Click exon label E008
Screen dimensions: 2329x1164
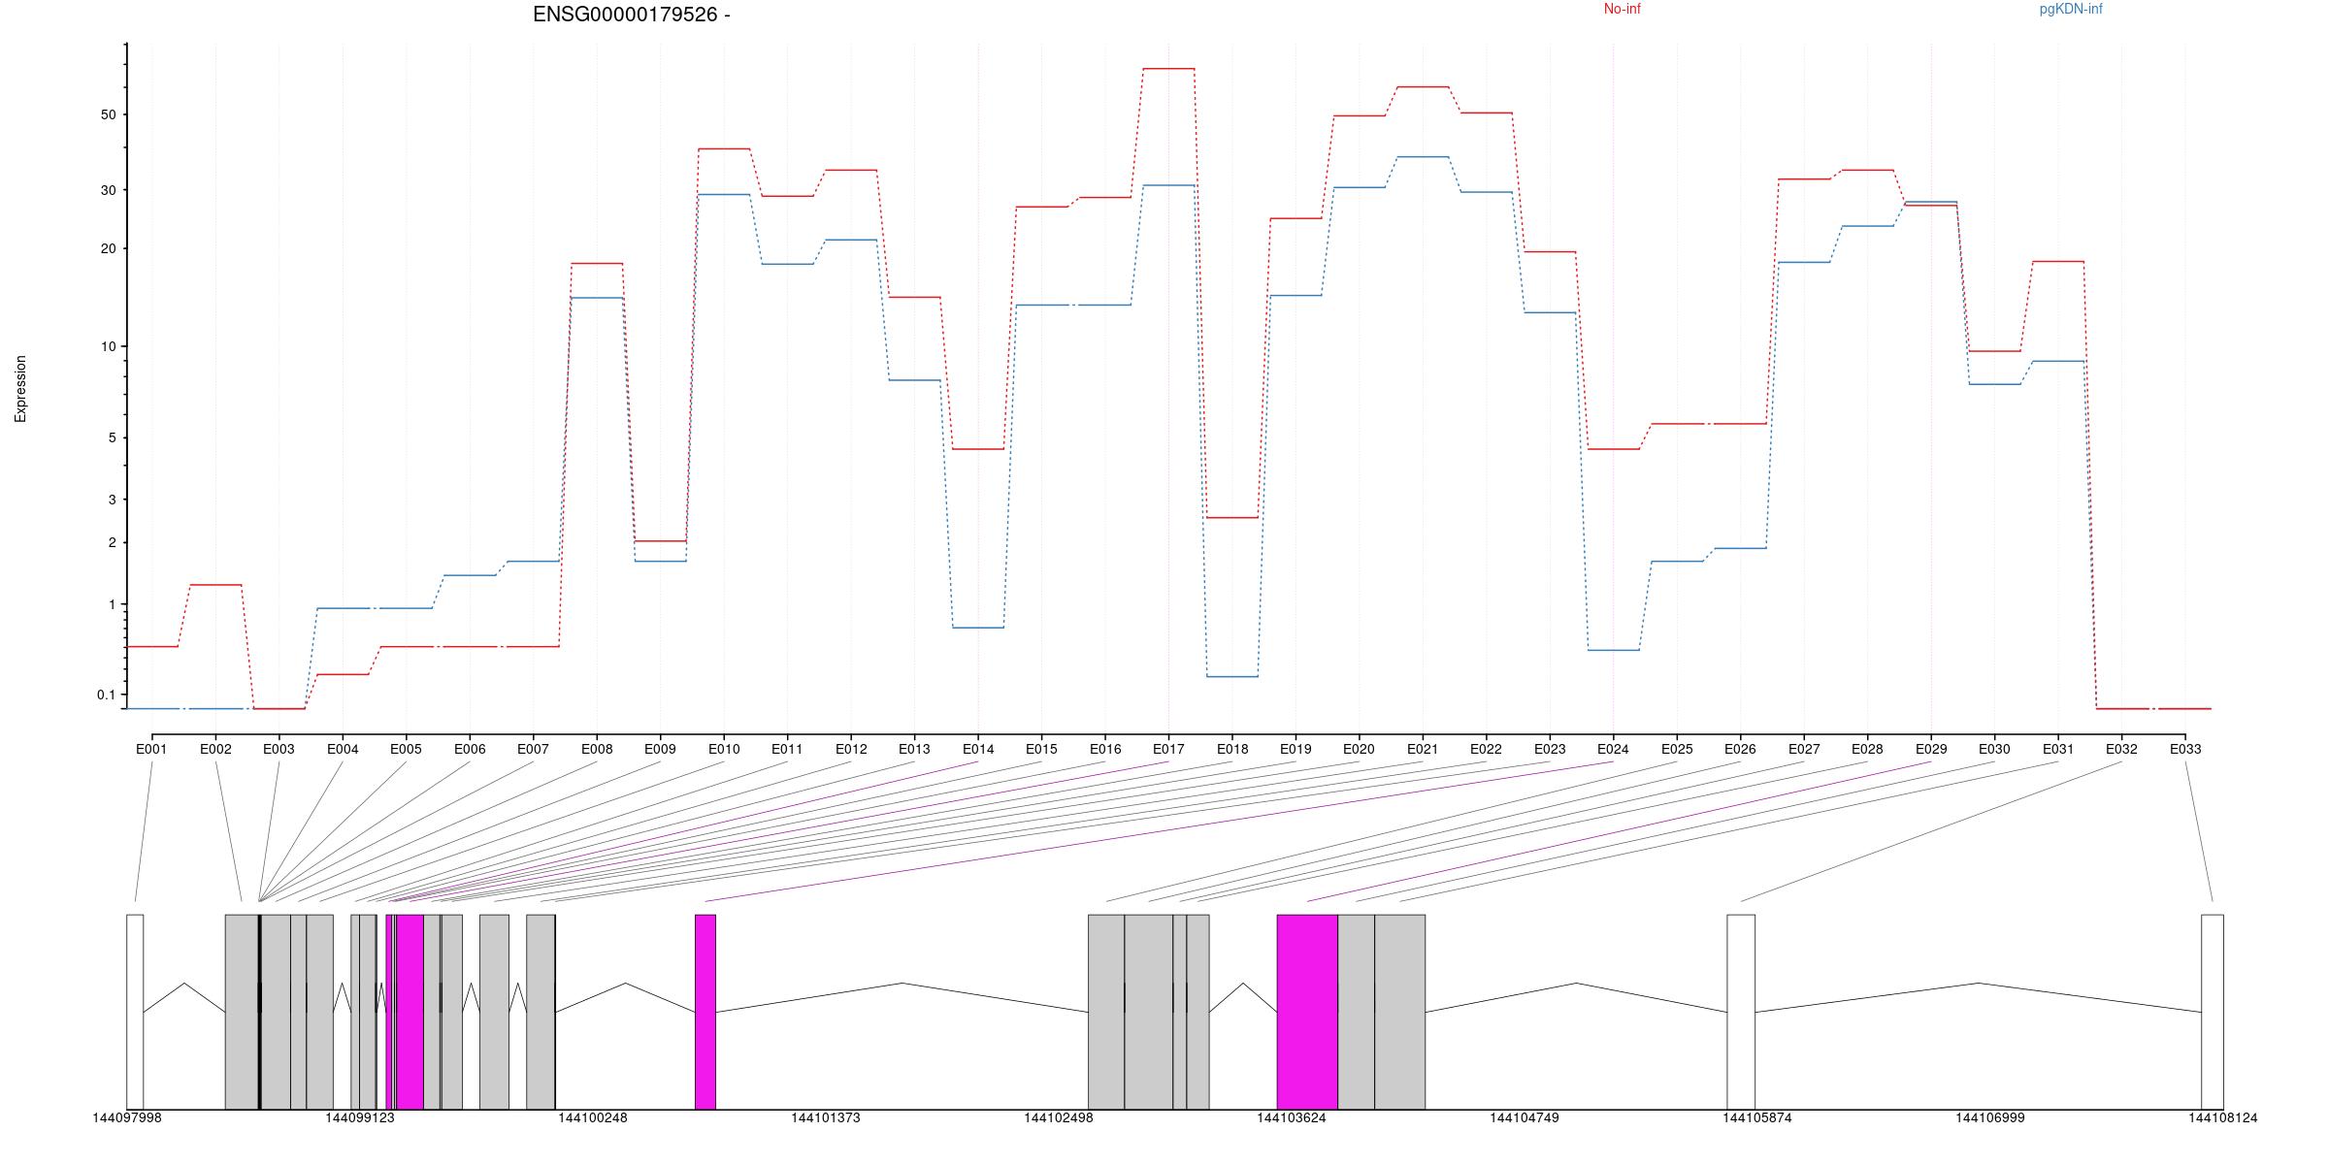click(597, 749)
